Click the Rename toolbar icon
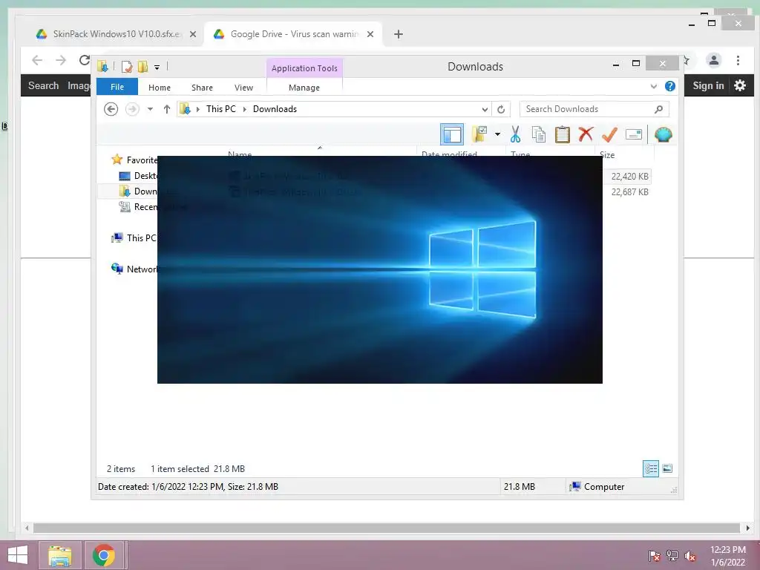760x570 pixels. 634,134
